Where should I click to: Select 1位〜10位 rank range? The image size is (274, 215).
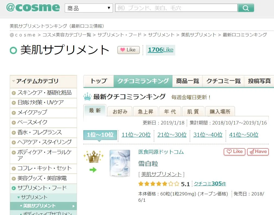pyautogui.click(x=100, y=135)
